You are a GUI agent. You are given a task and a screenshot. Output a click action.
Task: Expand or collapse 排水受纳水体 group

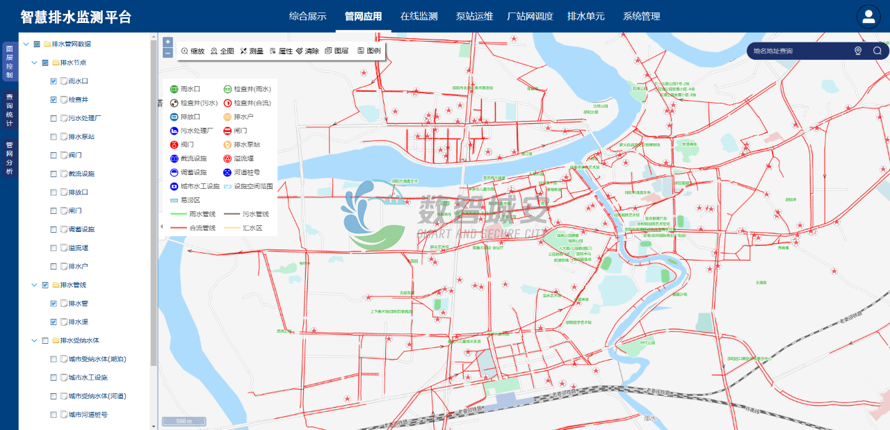(35, 340)
